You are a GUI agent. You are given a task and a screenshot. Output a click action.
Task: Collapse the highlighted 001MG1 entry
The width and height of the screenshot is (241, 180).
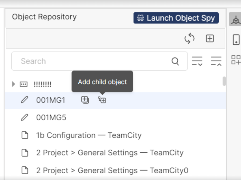coord(51,99)
